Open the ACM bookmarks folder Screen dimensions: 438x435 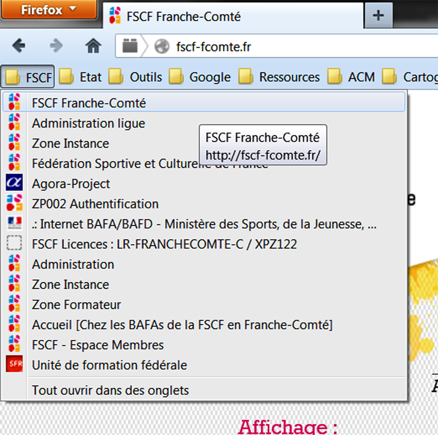coord(351,77)
